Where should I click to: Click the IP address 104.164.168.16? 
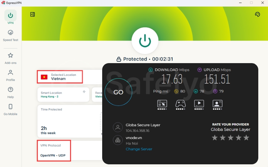pos(138,131)
